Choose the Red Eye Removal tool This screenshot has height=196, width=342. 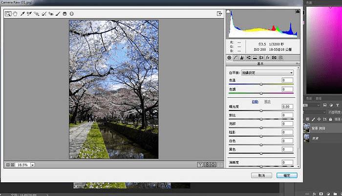(x=51, y=14)
